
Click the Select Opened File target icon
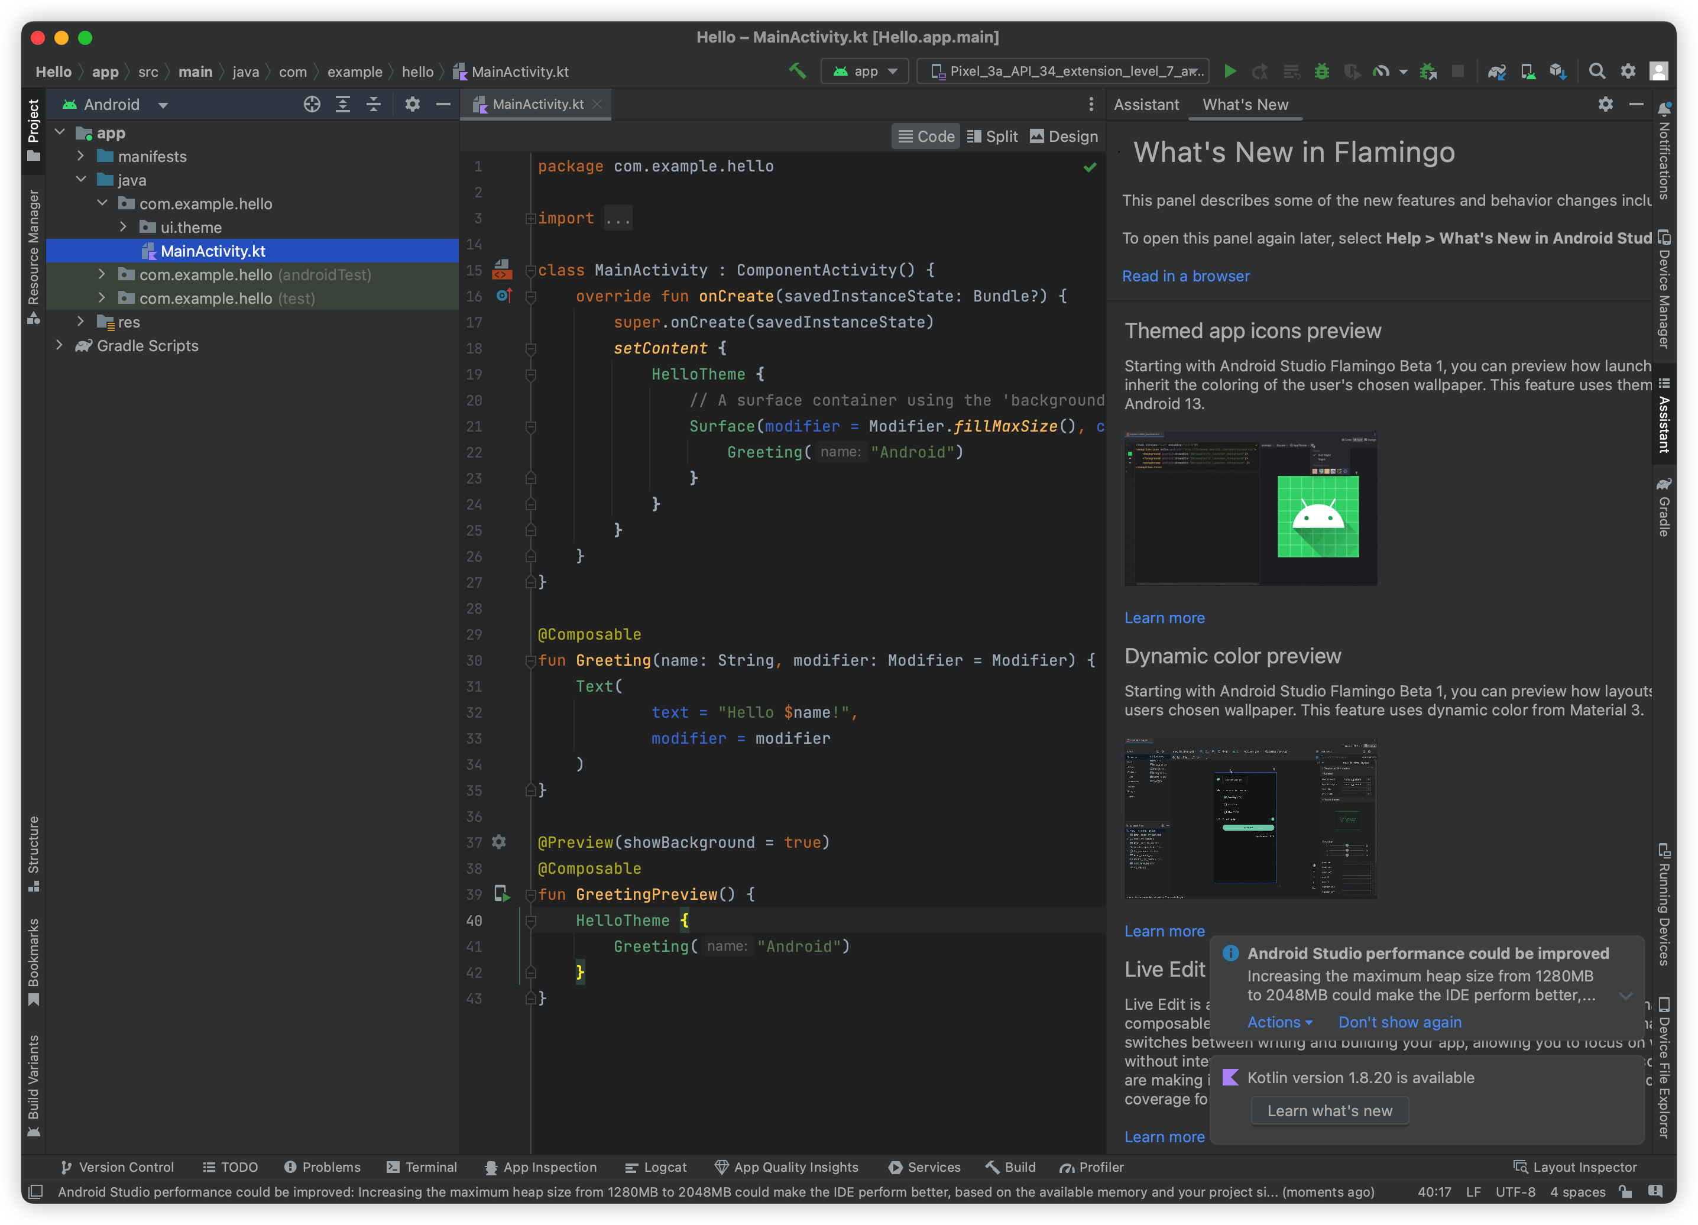(312, 104)
